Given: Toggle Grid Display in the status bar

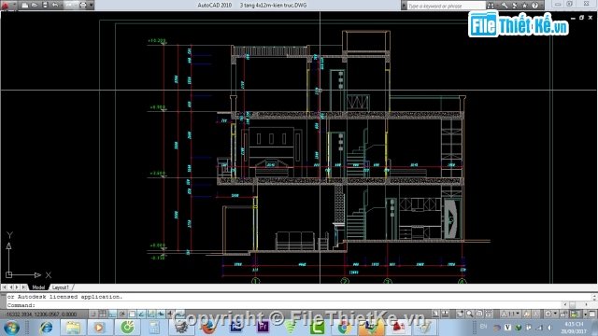Looking at the screenshot, I should (x=103, y=315).
